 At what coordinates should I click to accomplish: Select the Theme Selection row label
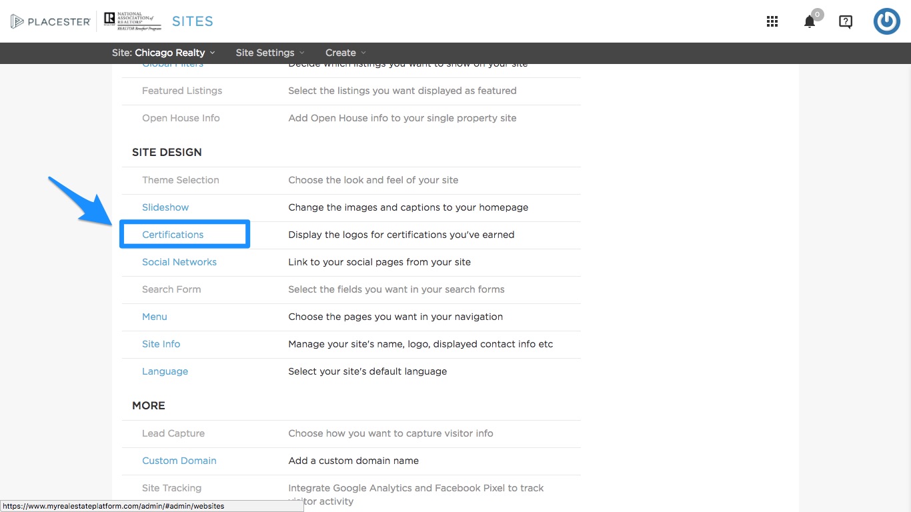(181, 180)
